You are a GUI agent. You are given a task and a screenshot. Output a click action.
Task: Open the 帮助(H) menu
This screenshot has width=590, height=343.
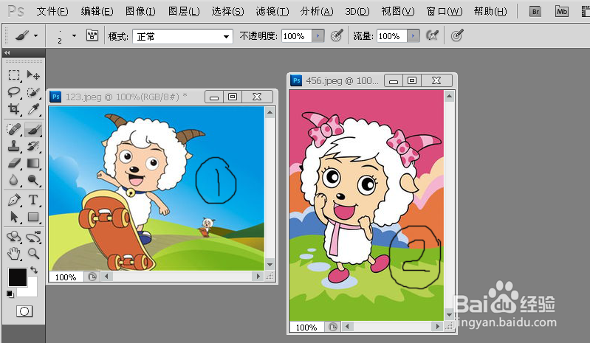click(x=490, y=12)
